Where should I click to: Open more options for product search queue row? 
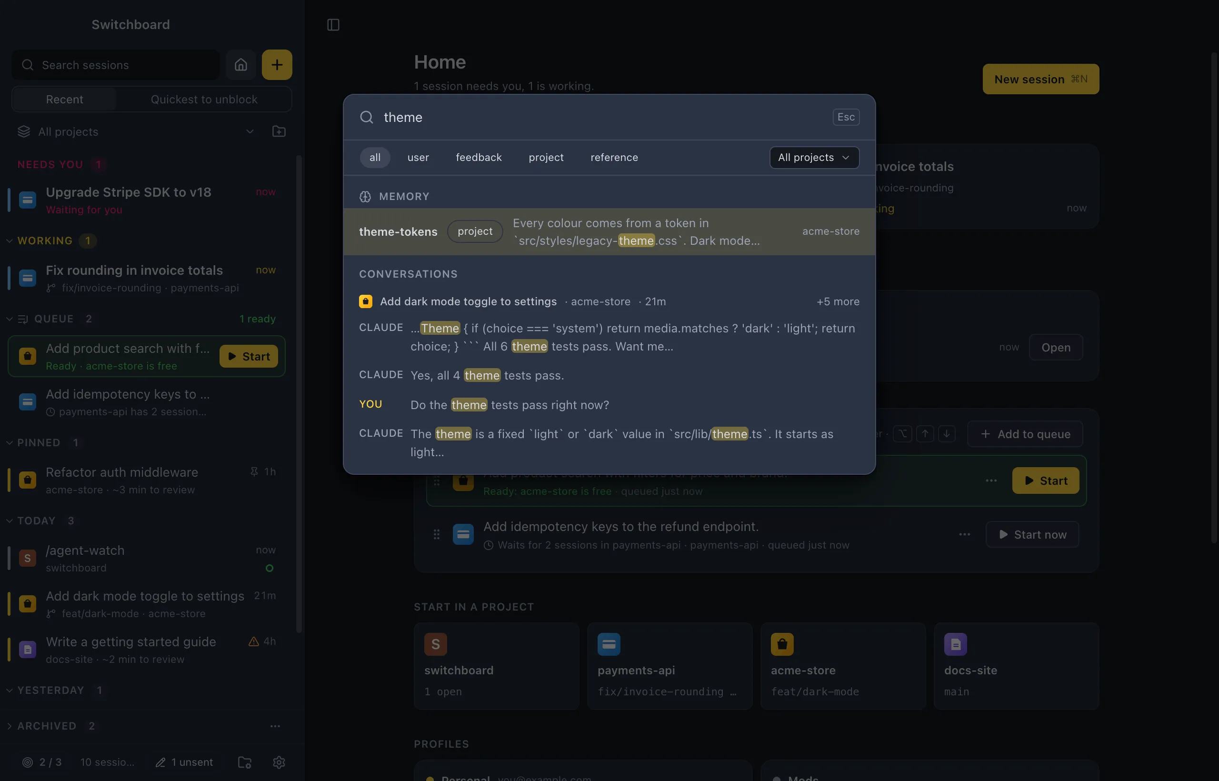[991, 480]
